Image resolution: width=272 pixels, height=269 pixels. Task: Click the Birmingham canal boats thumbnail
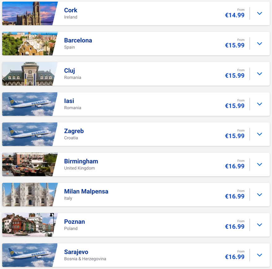click(30, 164)
